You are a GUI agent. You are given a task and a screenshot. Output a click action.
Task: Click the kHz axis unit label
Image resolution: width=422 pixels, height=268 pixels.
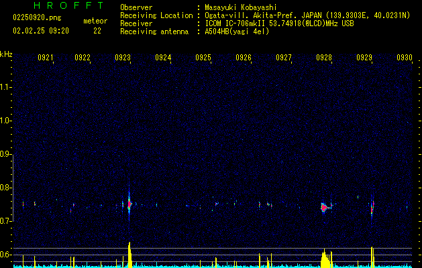tap(6, 54)
